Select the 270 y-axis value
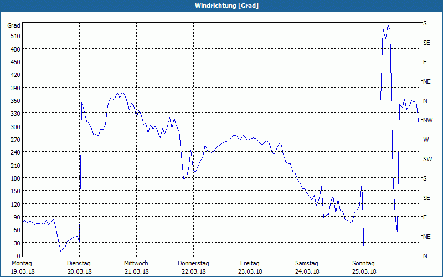 point(16,140)
